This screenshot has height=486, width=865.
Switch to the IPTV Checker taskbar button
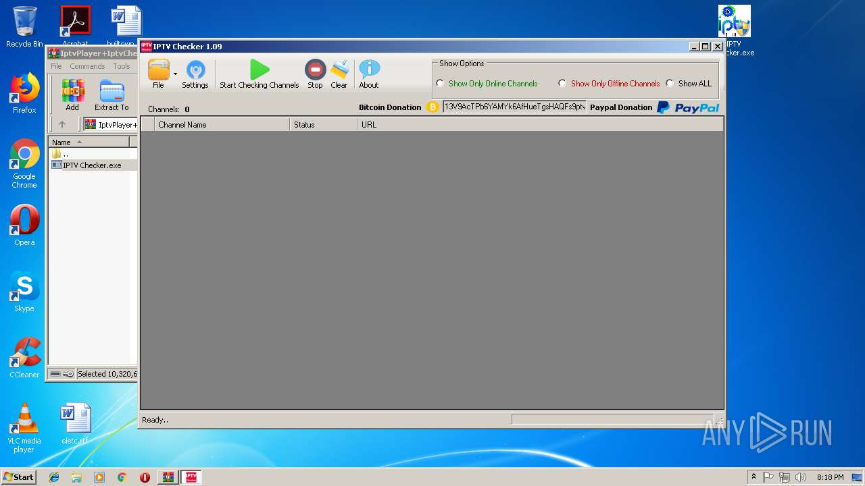(191, 477)
